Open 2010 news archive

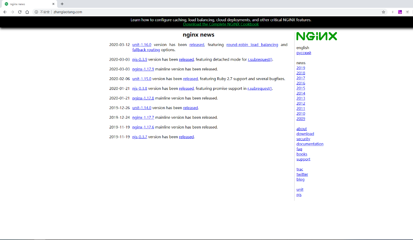click(x=300, y=114)
